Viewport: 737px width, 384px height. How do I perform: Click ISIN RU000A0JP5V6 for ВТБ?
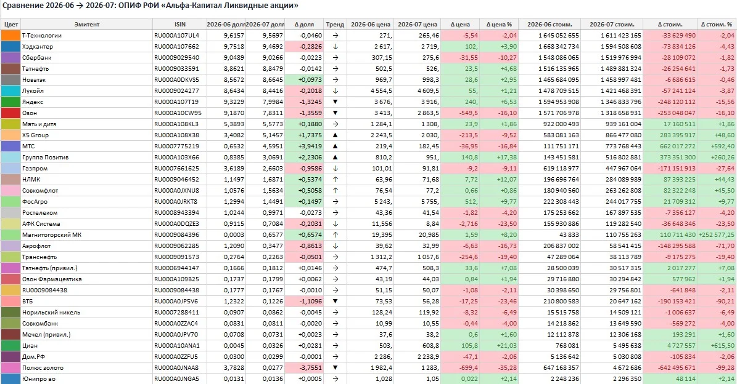click(x=179, y=302)
